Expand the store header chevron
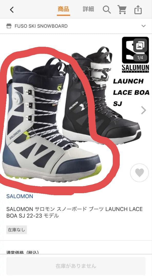This screenshot has height=276, width=152. 144,26
